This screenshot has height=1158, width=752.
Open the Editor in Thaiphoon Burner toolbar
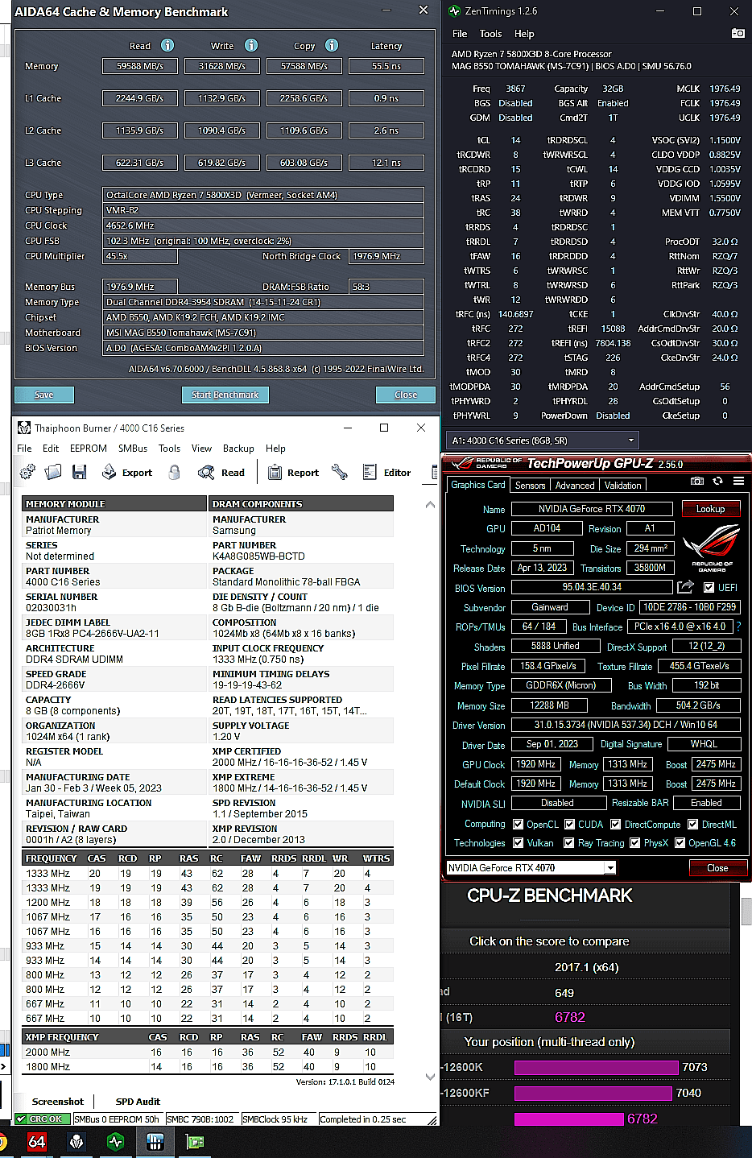(387, 473)
